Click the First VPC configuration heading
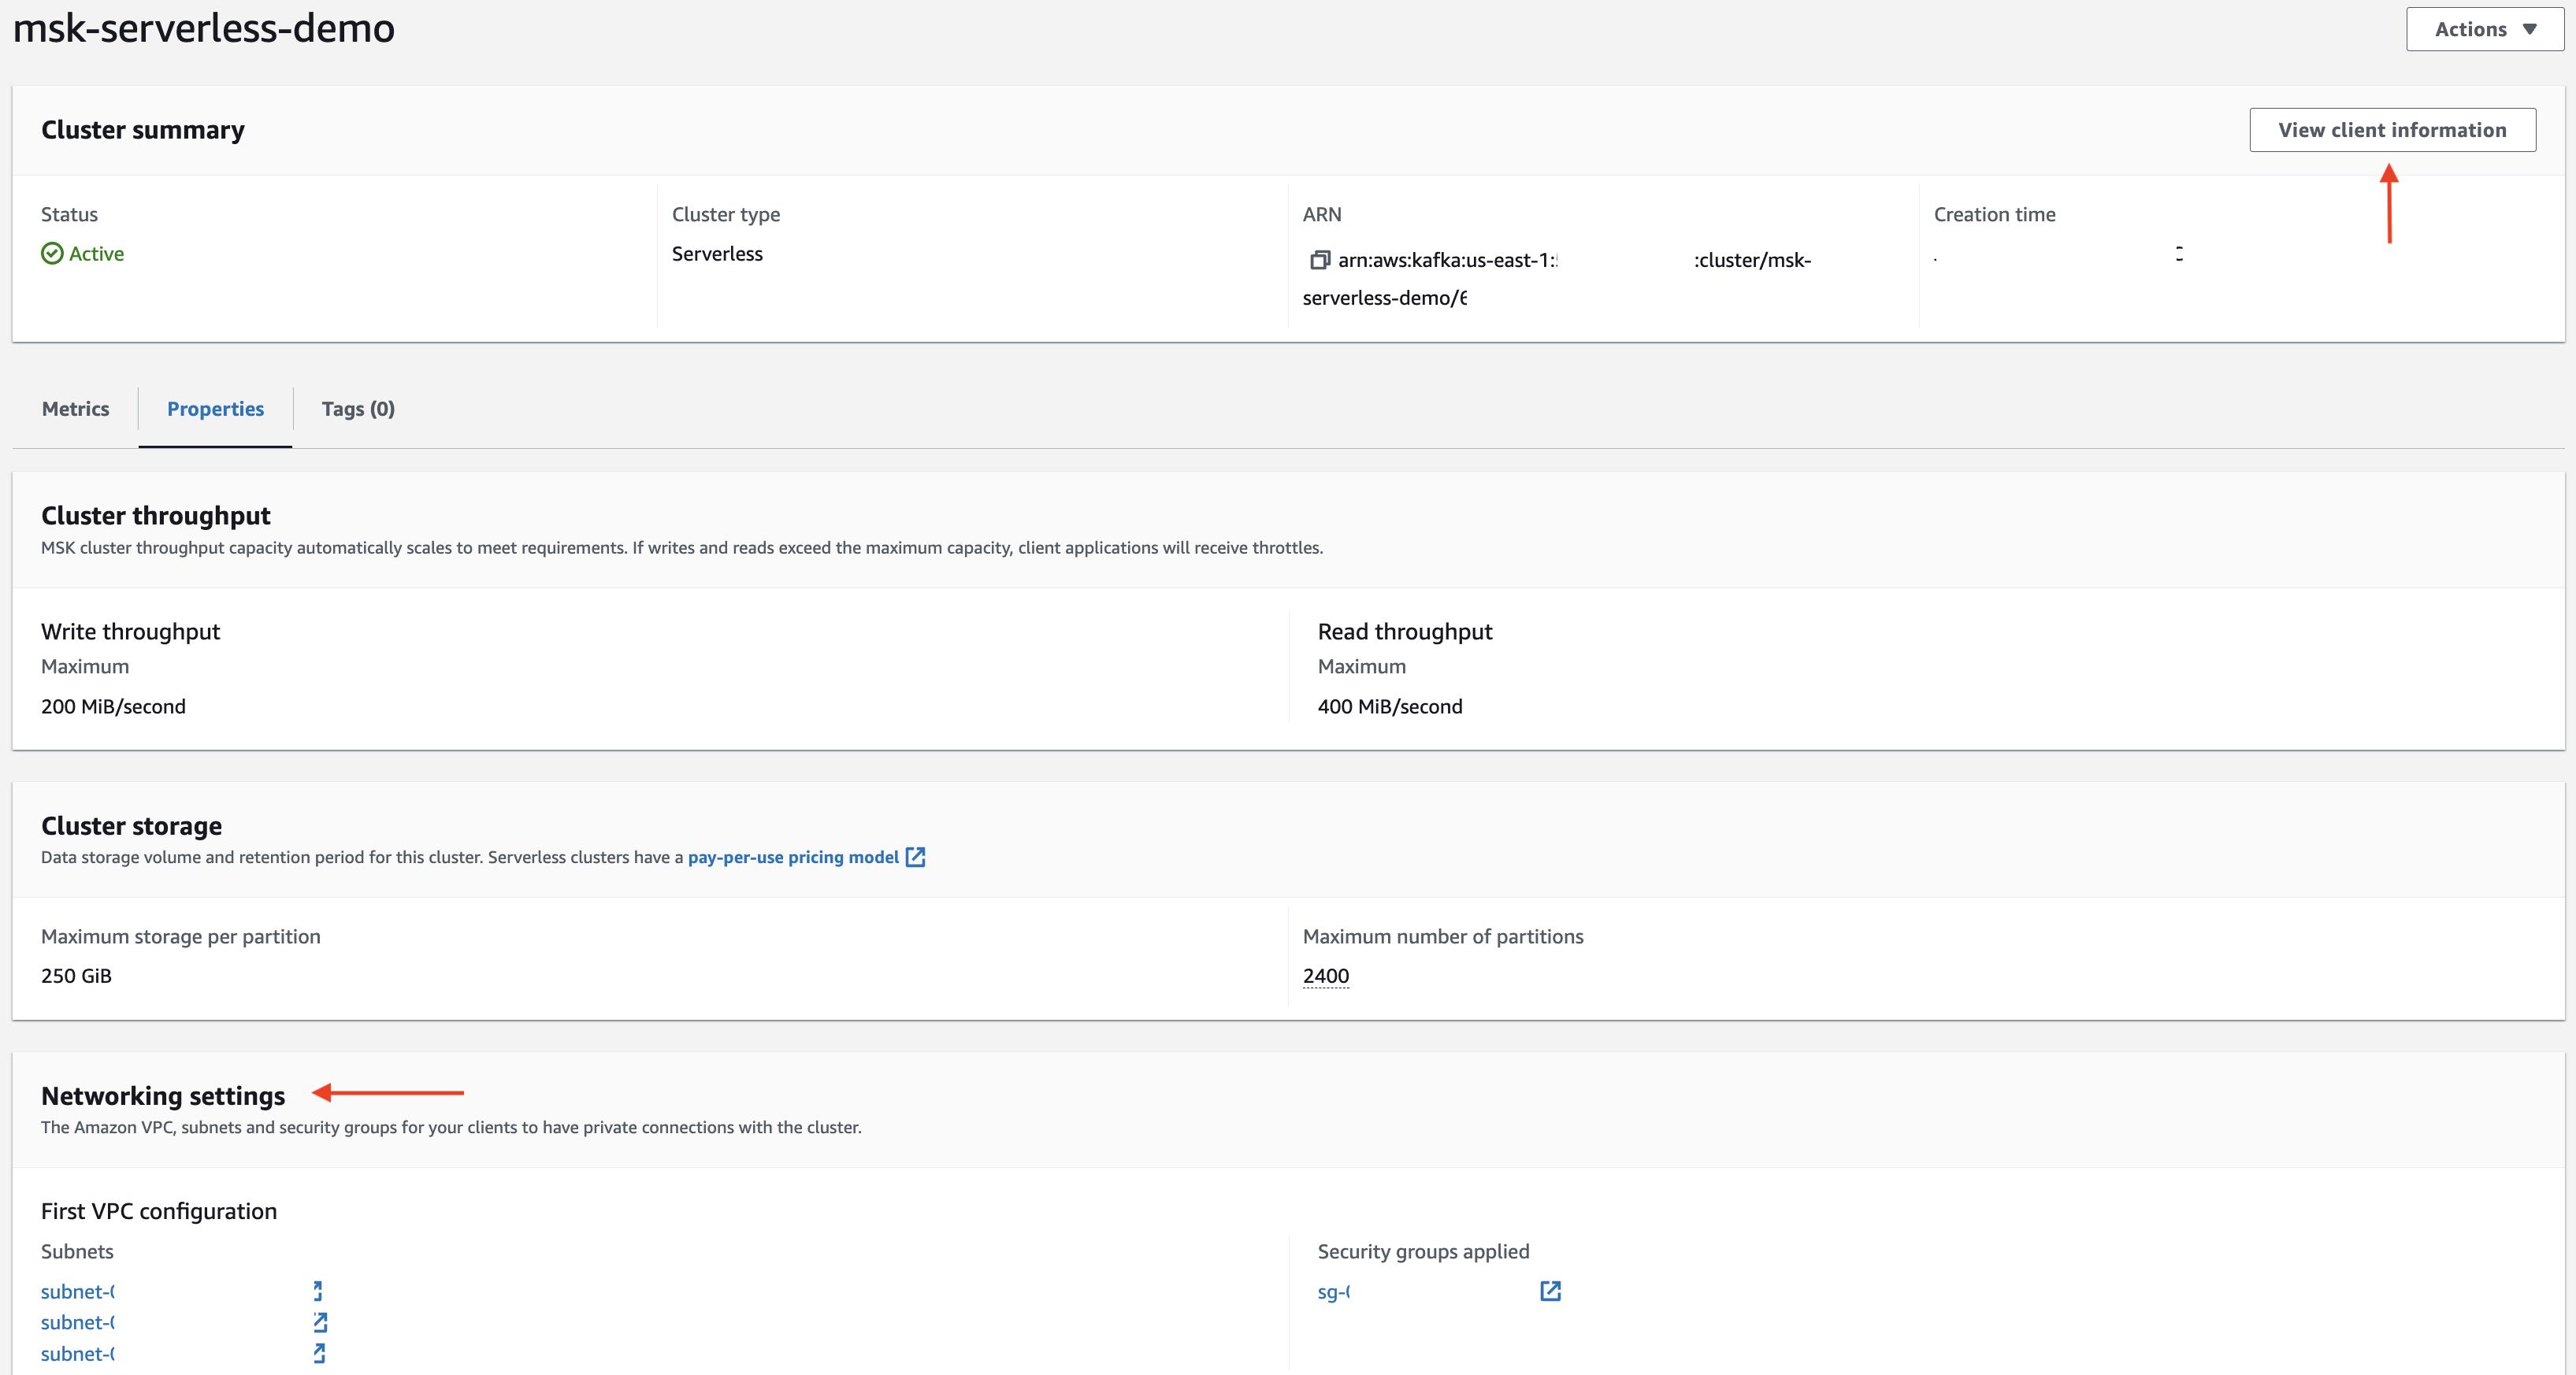Viewport: 2576px width, 1375px height. click(159, 1211)
